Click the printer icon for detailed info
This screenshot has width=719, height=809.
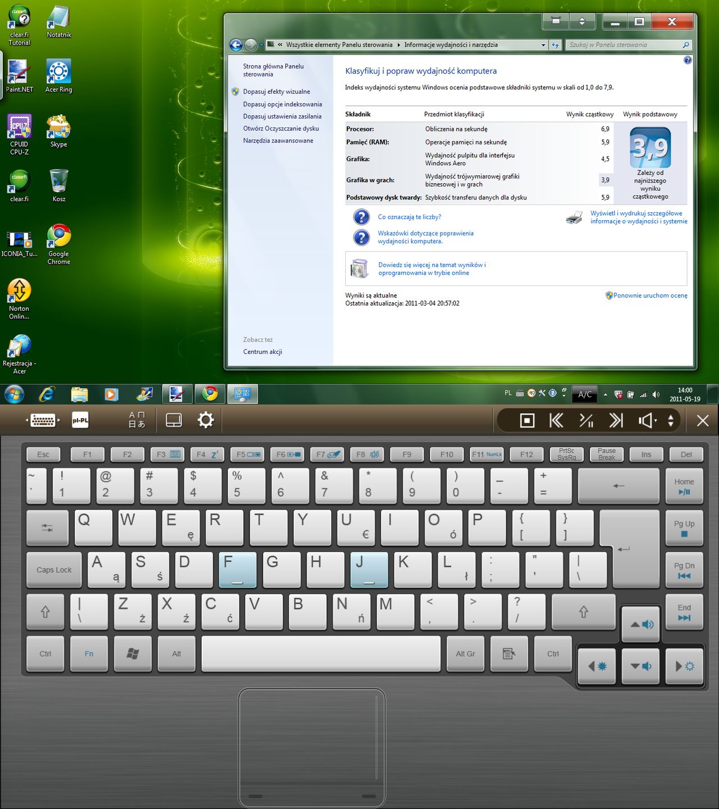[x=574, y=217]
